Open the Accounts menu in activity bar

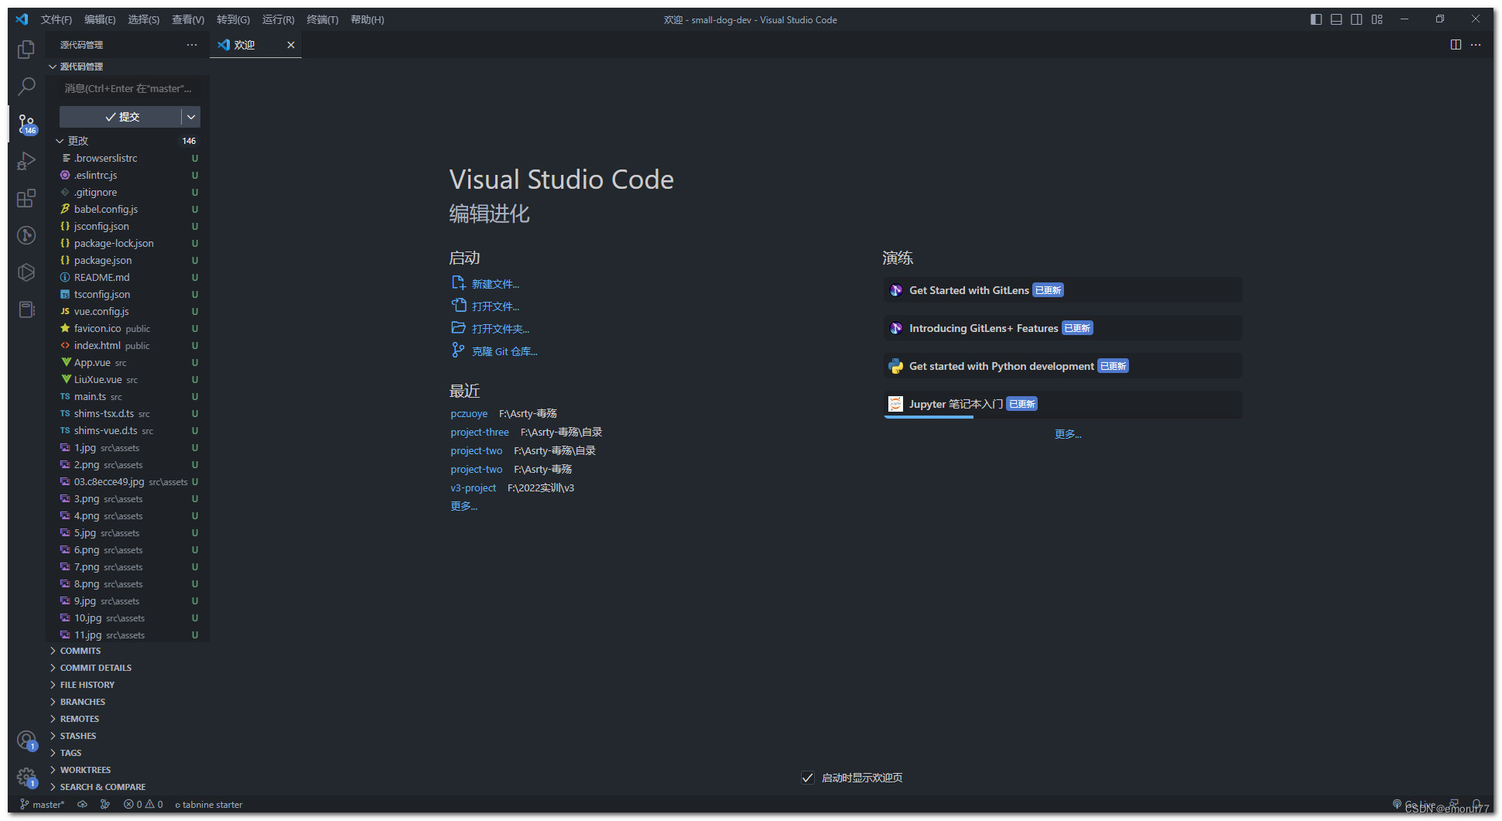(26, 741)
